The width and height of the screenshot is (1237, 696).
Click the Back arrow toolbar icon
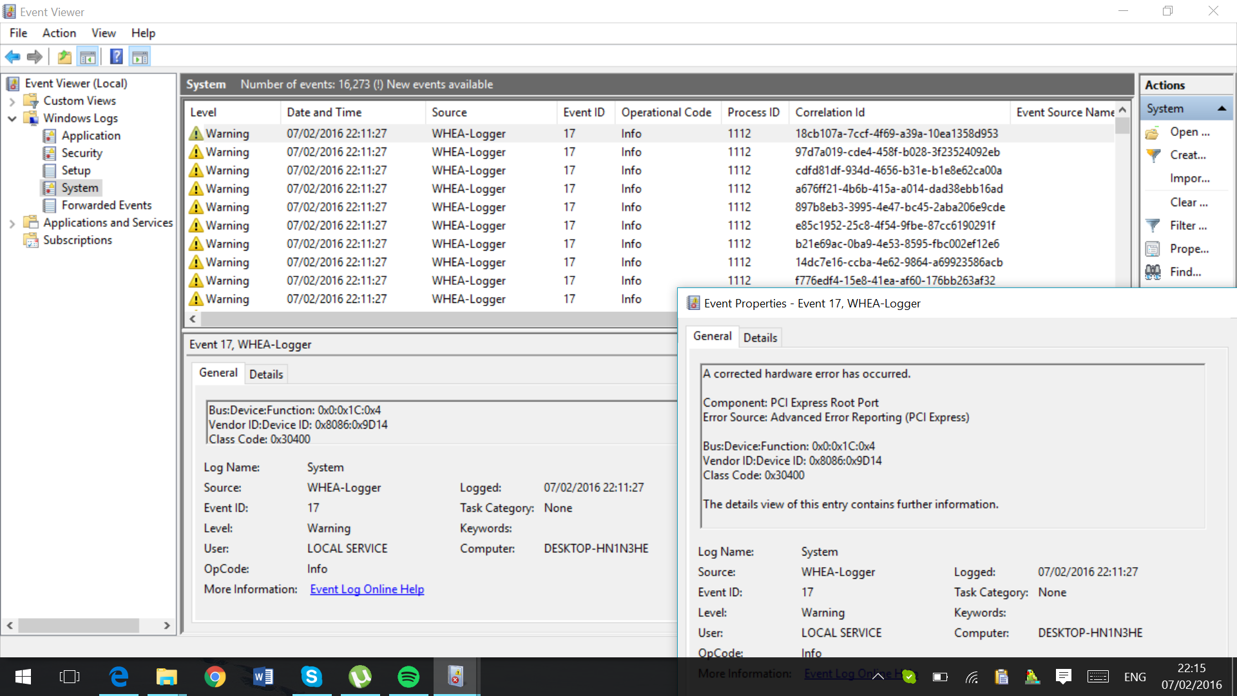click(x=12, y=57)
